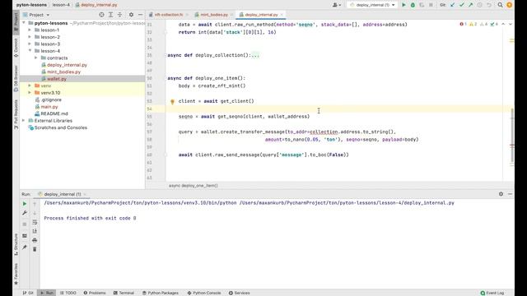Open run configuration wrench in Run panel

(25, 213)
